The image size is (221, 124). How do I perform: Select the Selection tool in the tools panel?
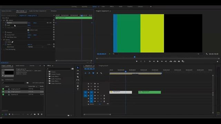(x=78, y=68)
